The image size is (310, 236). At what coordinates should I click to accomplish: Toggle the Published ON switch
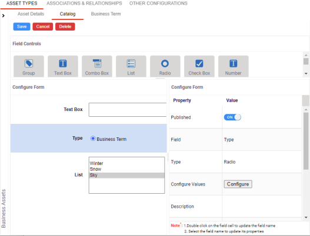(x=232, y=117)
